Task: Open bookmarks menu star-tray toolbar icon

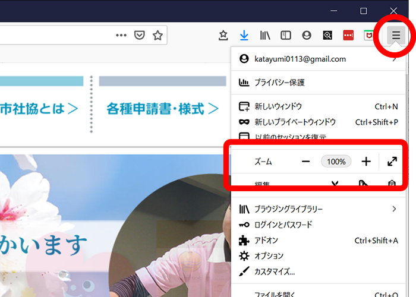Action: (223, 35)
